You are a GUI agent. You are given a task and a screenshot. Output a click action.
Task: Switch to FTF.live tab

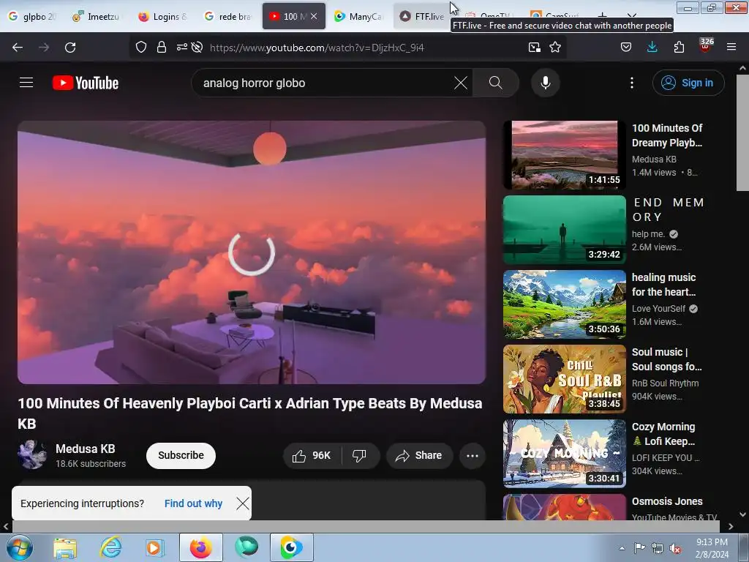422,16
